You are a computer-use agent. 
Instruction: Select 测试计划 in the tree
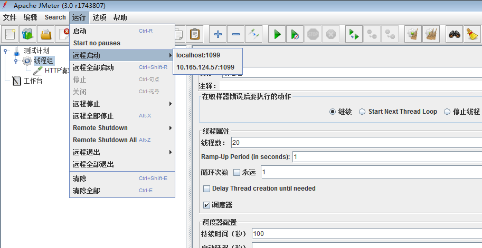pyautogui.click(x=36, y=51)
